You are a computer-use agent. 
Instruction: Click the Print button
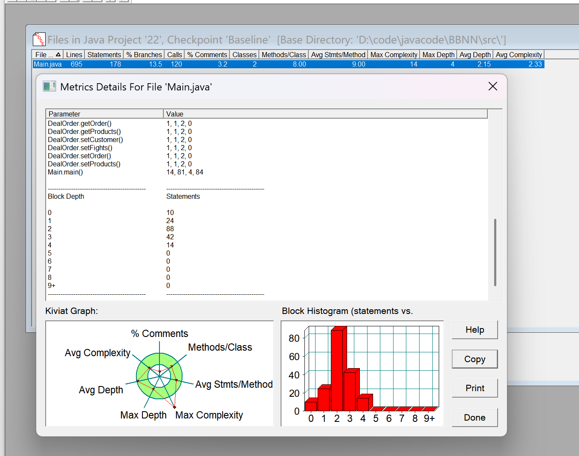(x=475, y=388)
